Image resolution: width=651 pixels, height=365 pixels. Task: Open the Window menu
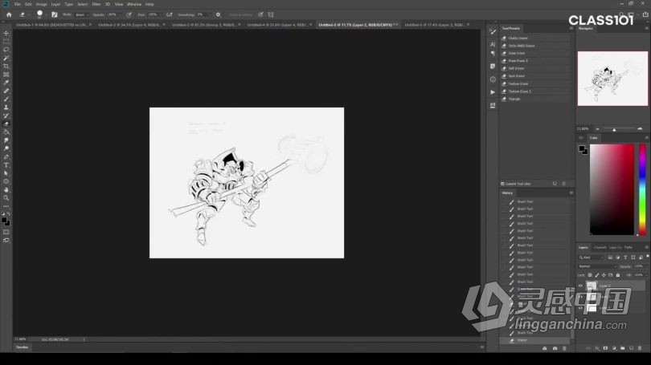pos(133,4)
